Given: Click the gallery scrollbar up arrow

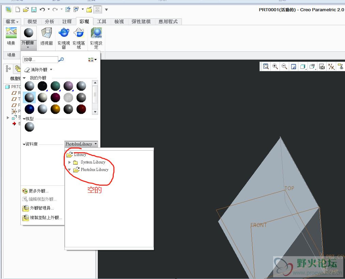Looking at the screenshot, I should (95, 83).
